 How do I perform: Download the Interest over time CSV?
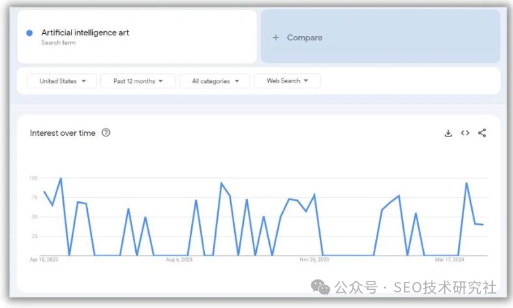click(448, 133)
